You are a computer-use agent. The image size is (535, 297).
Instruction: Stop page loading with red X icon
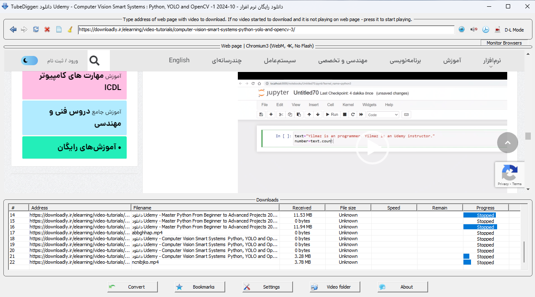coord(47,29)
